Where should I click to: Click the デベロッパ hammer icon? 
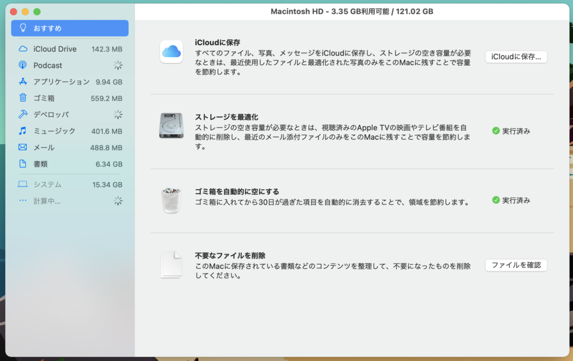click(22, 114)
